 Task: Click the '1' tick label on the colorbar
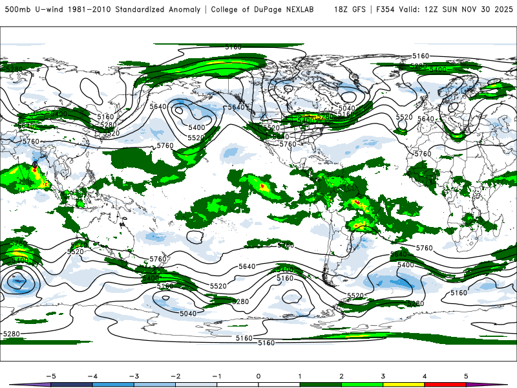point(300,376)
